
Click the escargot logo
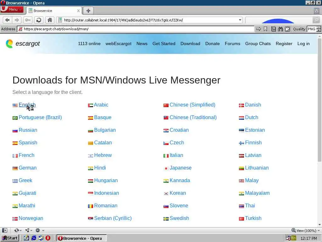click(x=23, y=43)
